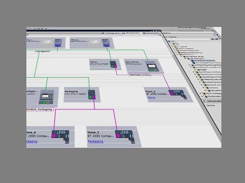Click the green PROFINET port on Packaging CPU

pyautogui.click(x=90, y=97)
